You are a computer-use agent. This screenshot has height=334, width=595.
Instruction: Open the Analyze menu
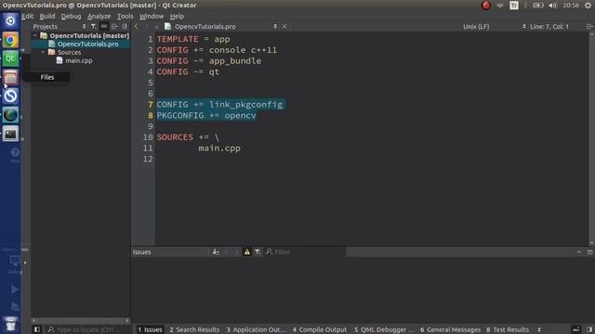point(99,17)
